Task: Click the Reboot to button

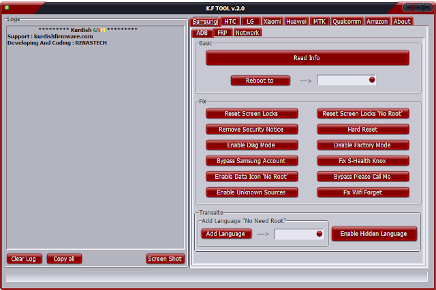Action: pyautogui.click(x=260, y=81)
